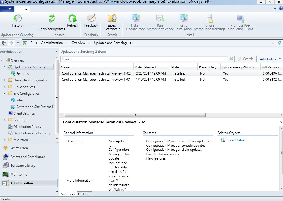283x201 pixels.
Task: Expand Cloud Services tree node
Action: pos(5,87)
